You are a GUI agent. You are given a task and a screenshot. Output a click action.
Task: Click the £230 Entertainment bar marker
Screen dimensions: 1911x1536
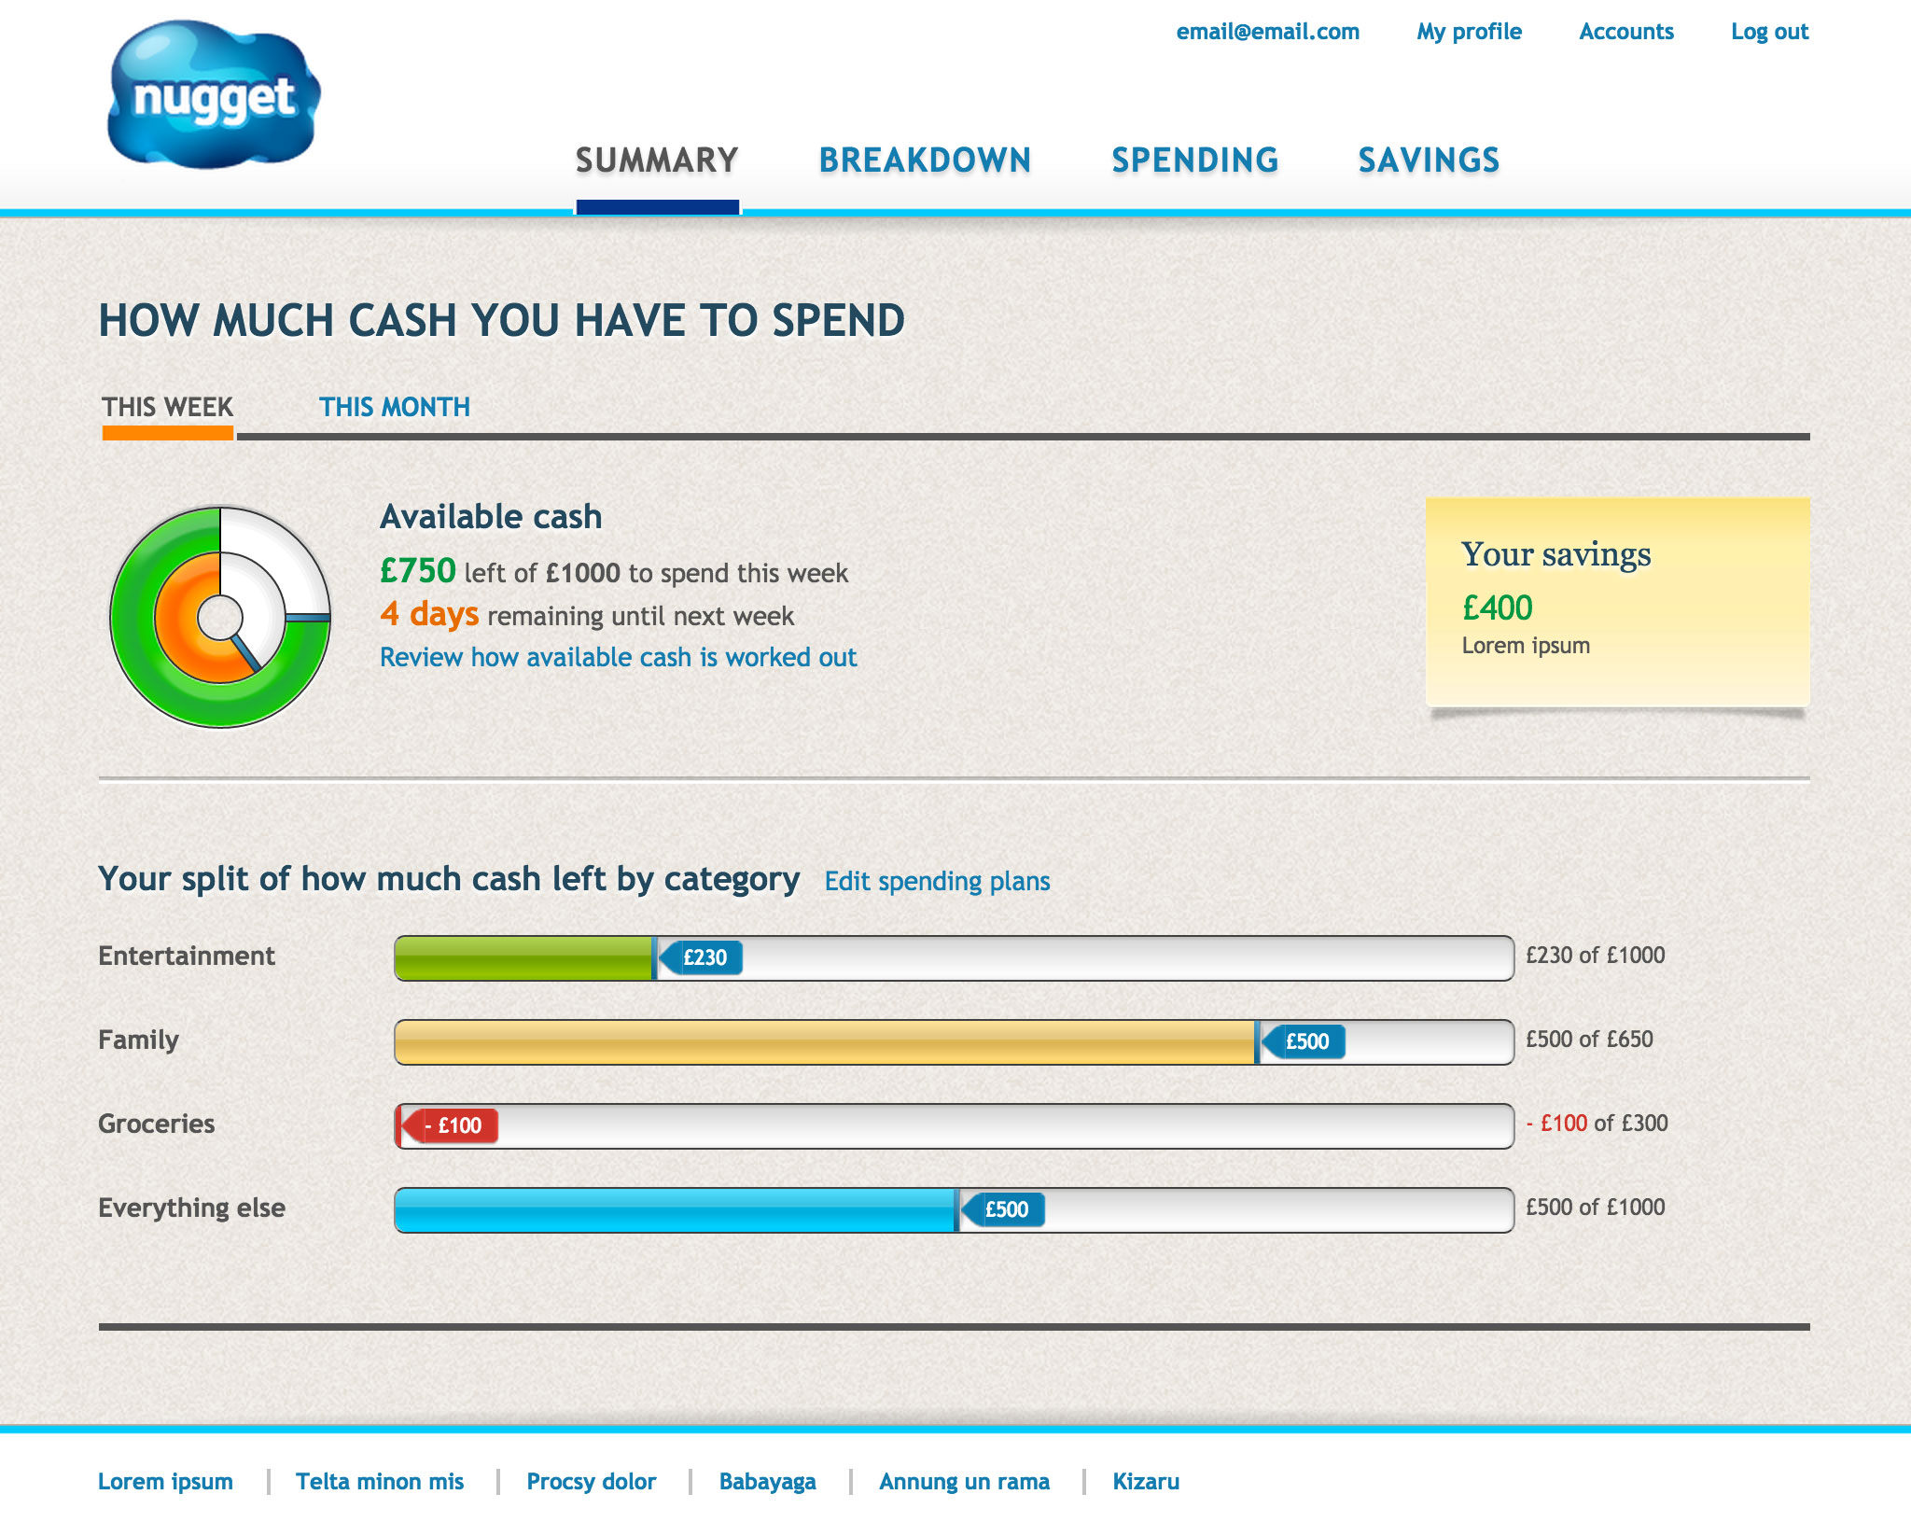coord(702,957)
